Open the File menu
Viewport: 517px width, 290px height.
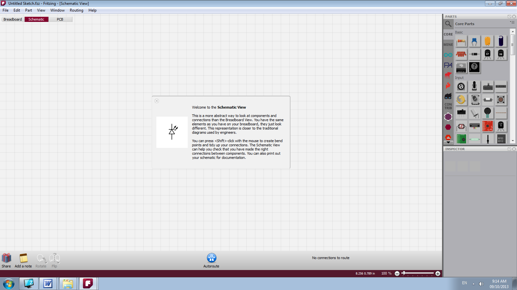(5, 10)
